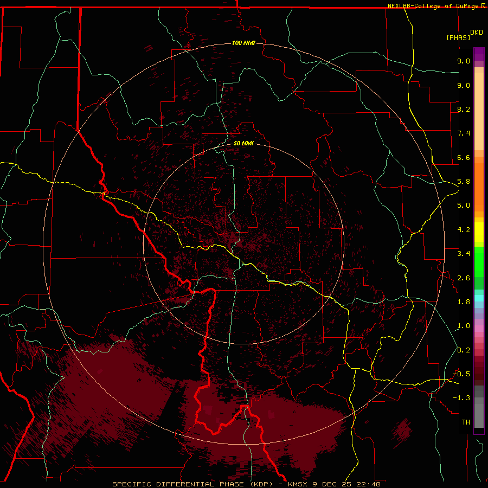The width and height of the screenshot is (488, 488).
Task: Click the -1.3 scale value
Action: 461,398
